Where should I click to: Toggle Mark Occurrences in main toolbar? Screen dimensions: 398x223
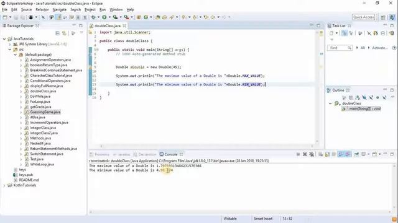tap(58, 17)
